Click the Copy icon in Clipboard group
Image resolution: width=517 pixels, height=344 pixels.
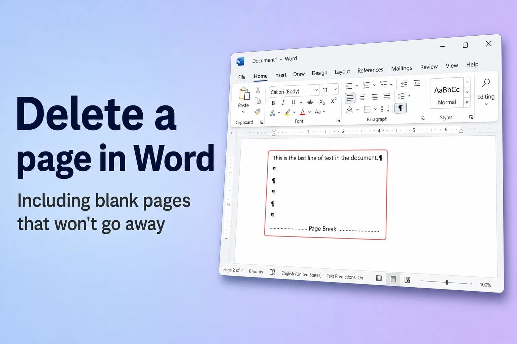point(258,100)
